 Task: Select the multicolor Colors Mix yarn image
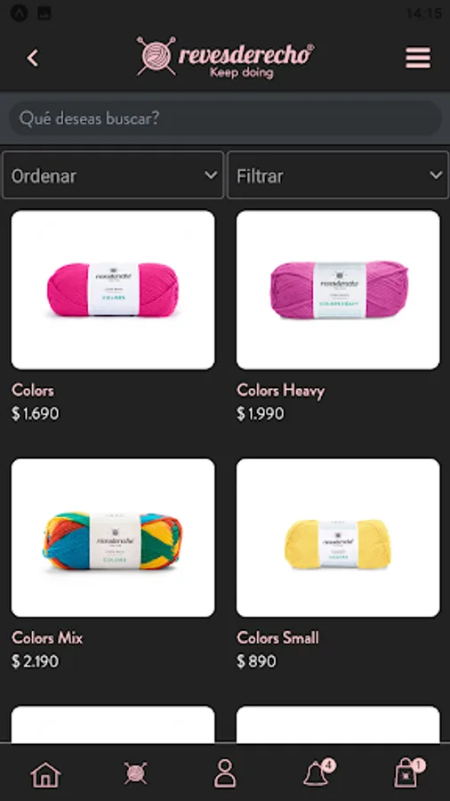[113, 538]
